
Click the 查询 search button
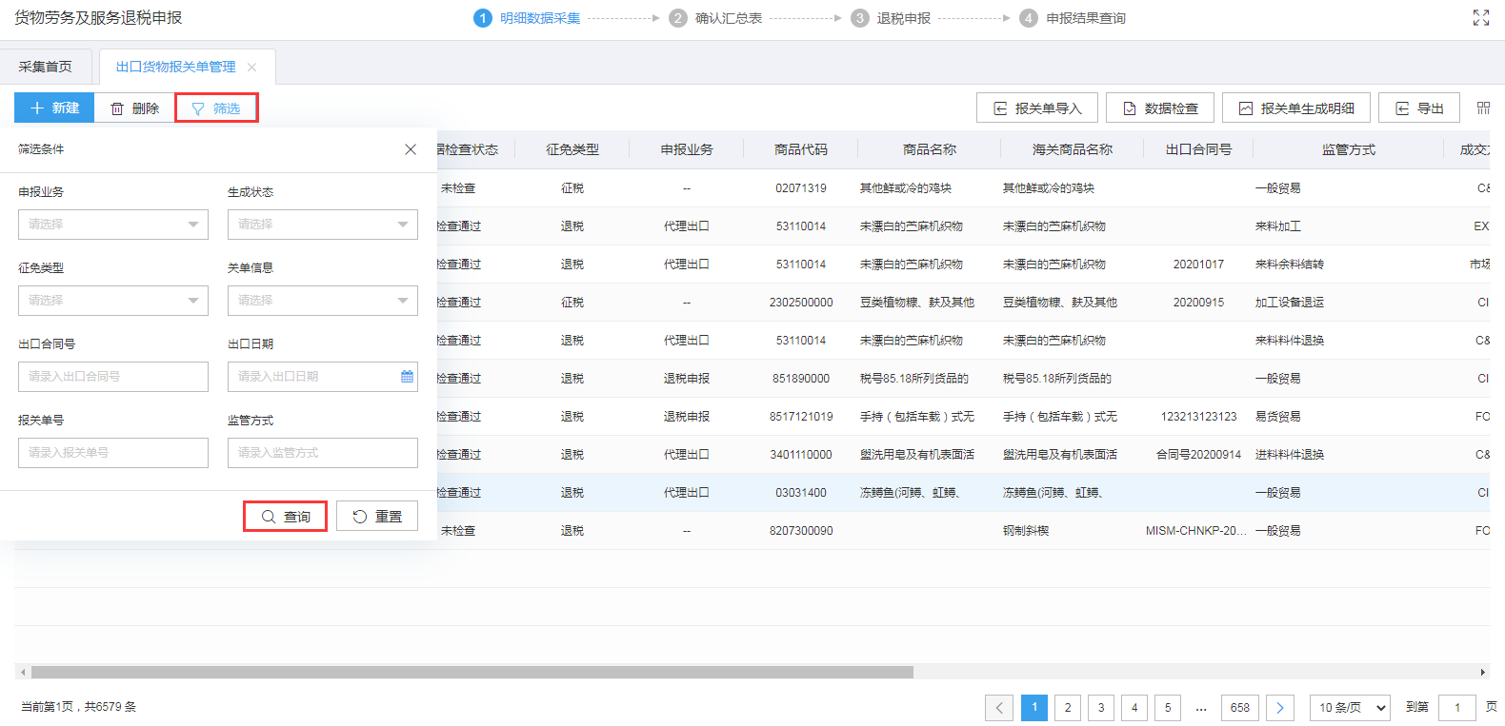tap(285, 517)
